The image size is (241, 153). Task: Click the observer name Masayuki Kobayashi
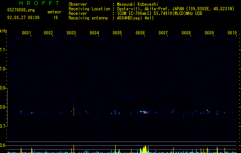tap(138, 4)
